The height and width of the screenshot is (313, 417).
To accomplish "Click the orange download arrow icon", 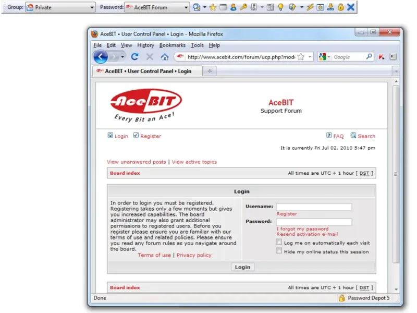I will click(330, 7).
